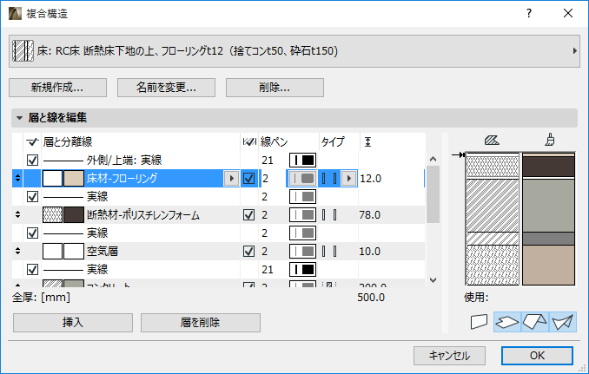Toggle the 外側/上端: 実線 line checkbox

(33, 161)
